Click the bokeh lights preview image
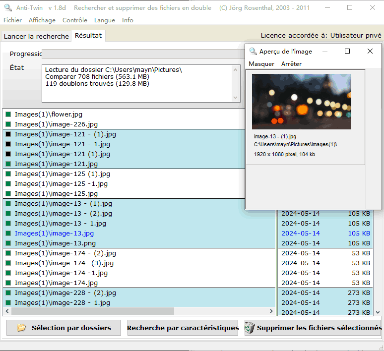This screenshot has height=351, width=384. point(302,102)
